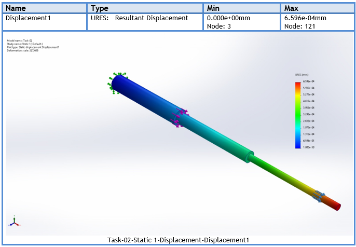Click the legend value '4.617e-04'
356x247 pixels.
tap(309, 101)
